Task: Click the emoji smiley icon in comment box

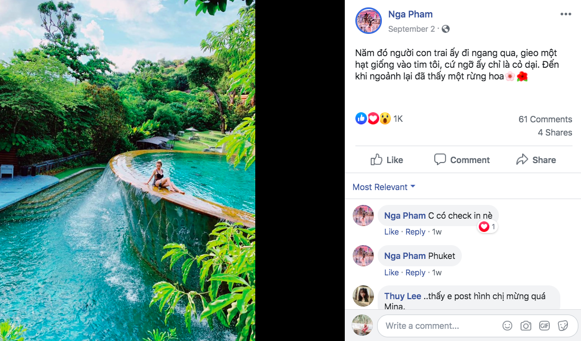Action: tap(507, 326)
